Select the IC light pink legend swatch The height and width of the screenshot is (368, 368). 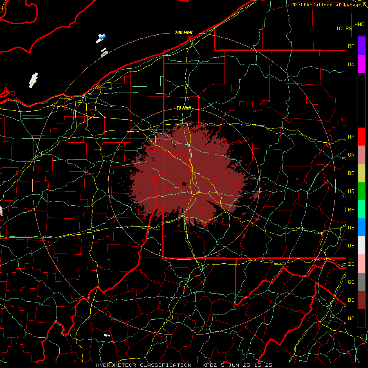[x=361, y=264]
